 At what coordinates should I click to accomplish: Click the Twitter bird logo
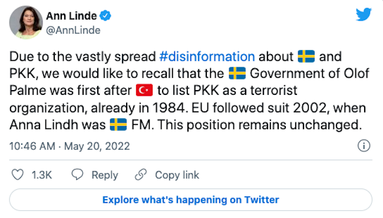coord(364,14)
